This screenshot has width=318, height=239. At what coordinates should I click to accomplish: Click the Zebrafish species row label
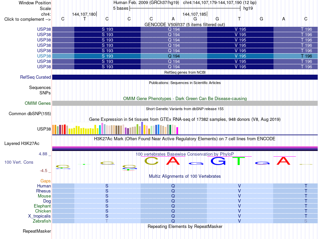click(x=42, y=221)
